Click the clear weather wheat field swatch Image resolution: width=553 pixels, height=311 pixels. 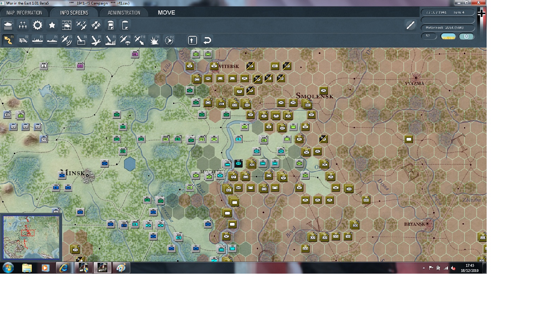click(448, 36)
